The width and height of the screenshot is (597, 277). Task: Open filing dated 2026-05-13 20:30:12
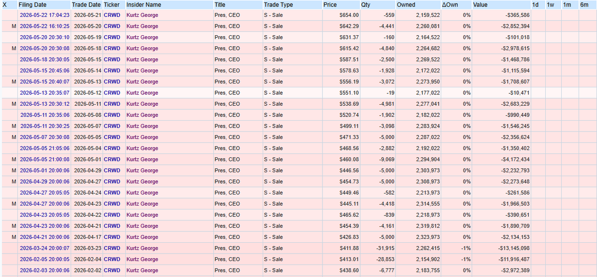tap(44, 104)
